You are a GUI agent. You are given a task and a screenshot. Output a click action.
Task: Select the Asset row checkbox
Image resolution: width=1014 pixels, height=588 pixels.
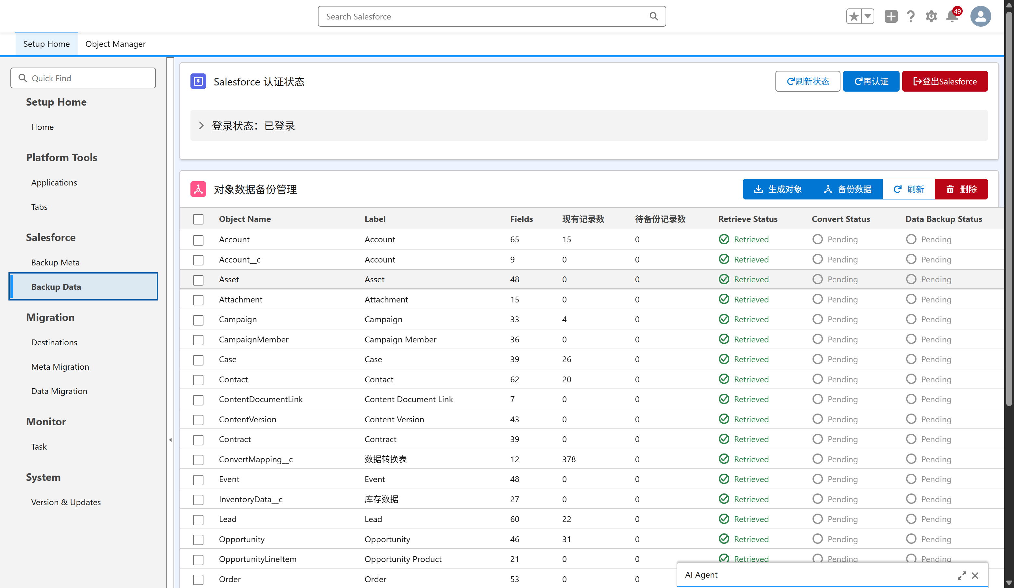coord(198,280)
